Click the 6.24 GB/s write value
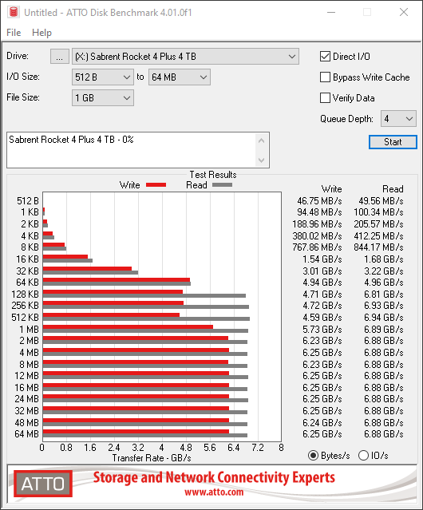 [x=322, y=422]
